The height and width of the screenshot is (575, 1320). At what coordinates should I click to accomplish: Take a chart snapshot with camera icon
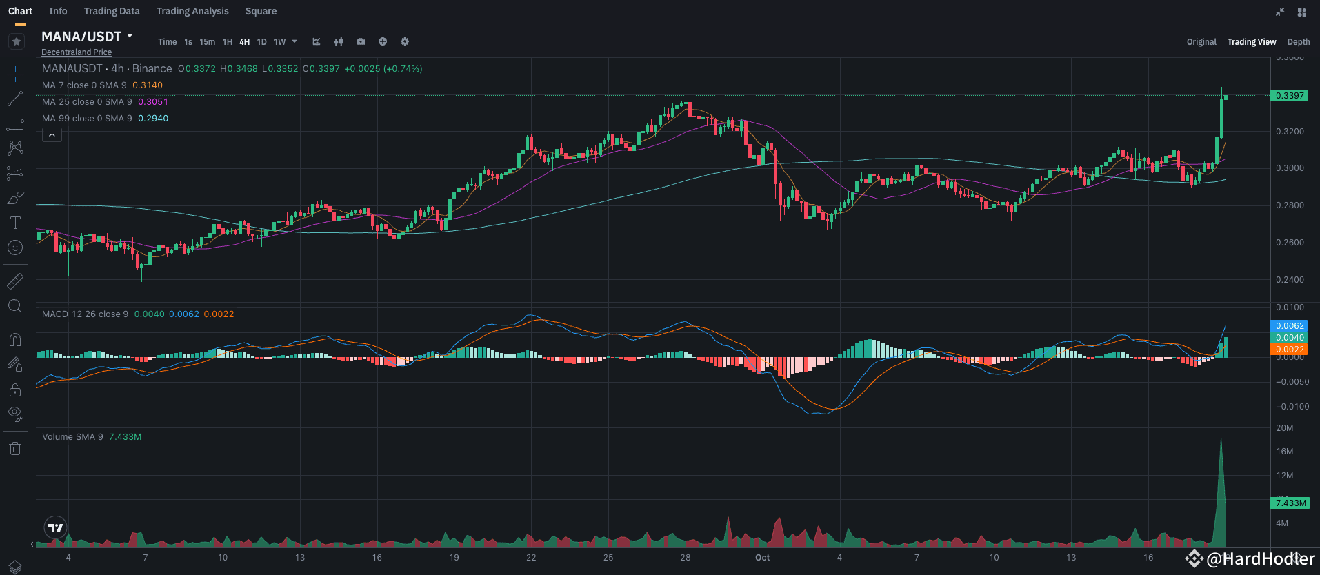click(x=361, y=41)
